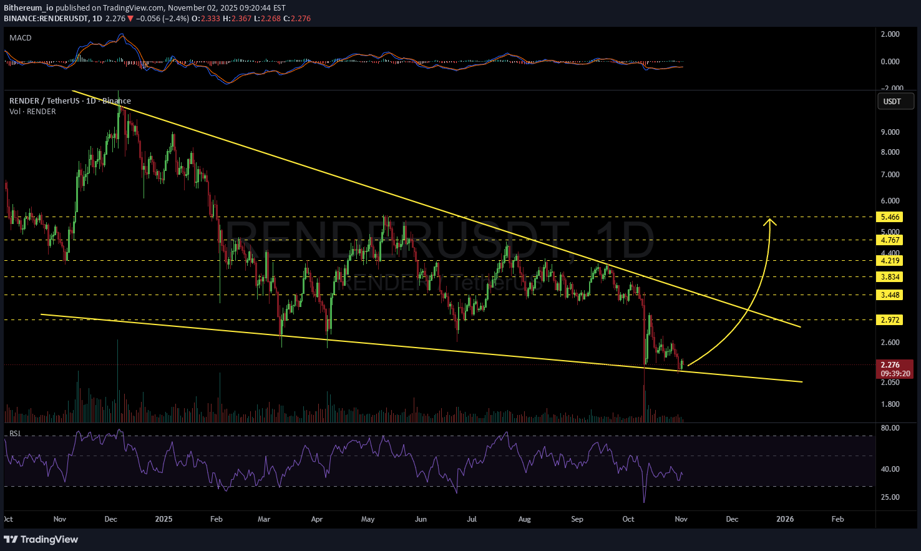The height and width of the screenshot is (551, 921).
Task: Click the TradingView logo icon
Action: pyautogui.click(x=11, y=539)
